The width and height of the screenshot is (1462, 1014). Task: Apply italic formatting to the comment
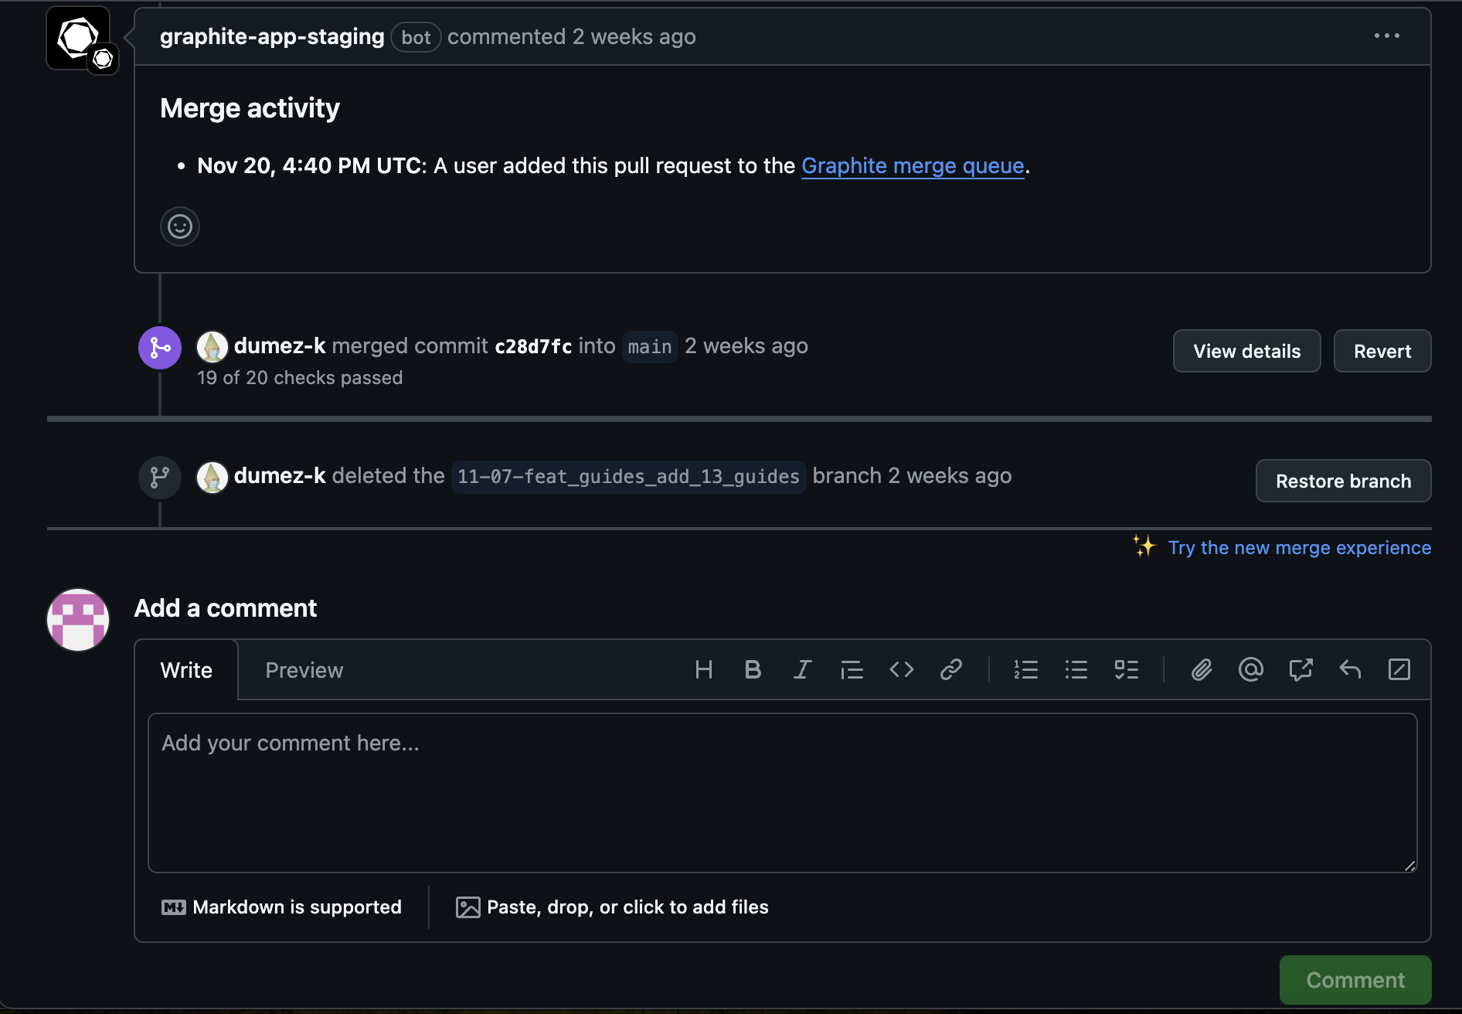click(x=802, y=669)
